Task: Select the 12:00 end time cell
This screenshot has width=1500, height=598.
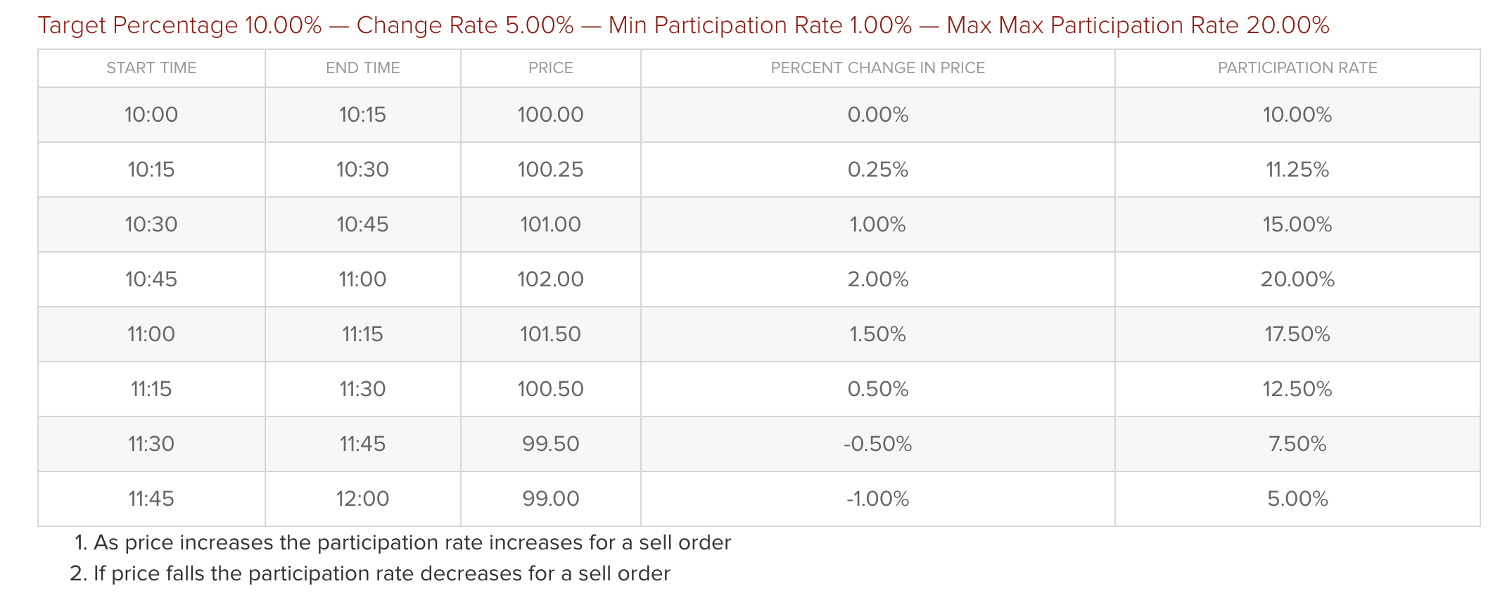Action: point(362,499)
